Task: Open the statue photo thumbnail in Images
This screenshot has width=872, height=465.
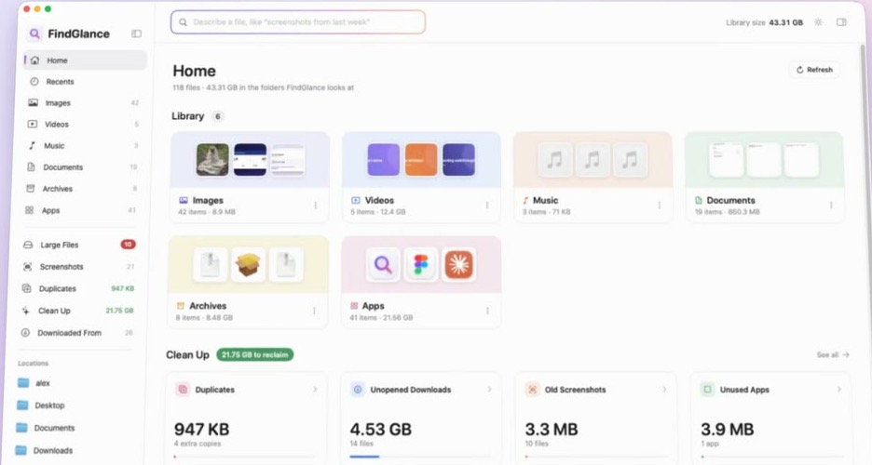Action: [212, 160]
